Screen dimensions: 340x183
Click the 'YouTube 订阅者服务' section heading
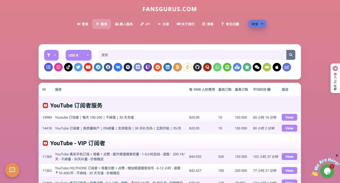(76, 105)
